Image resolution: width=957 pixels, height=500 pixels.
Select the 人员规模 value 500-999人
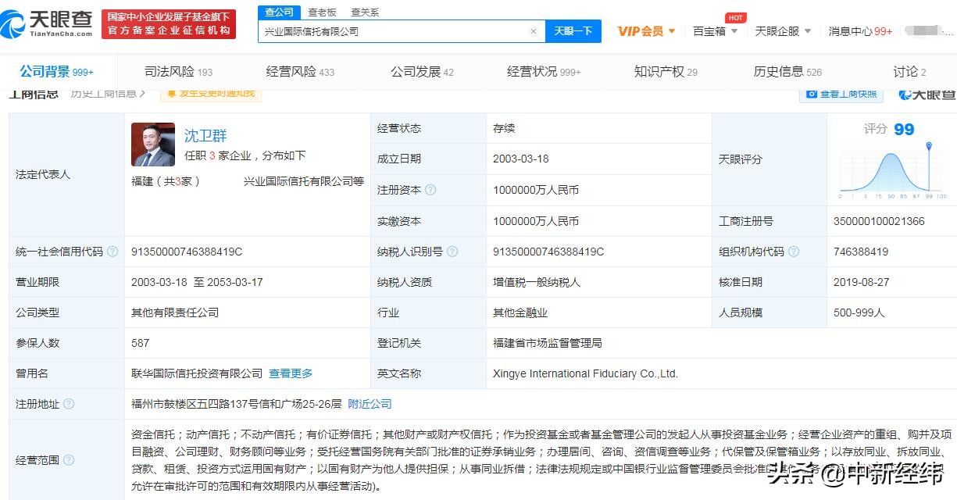coord(859,312)
